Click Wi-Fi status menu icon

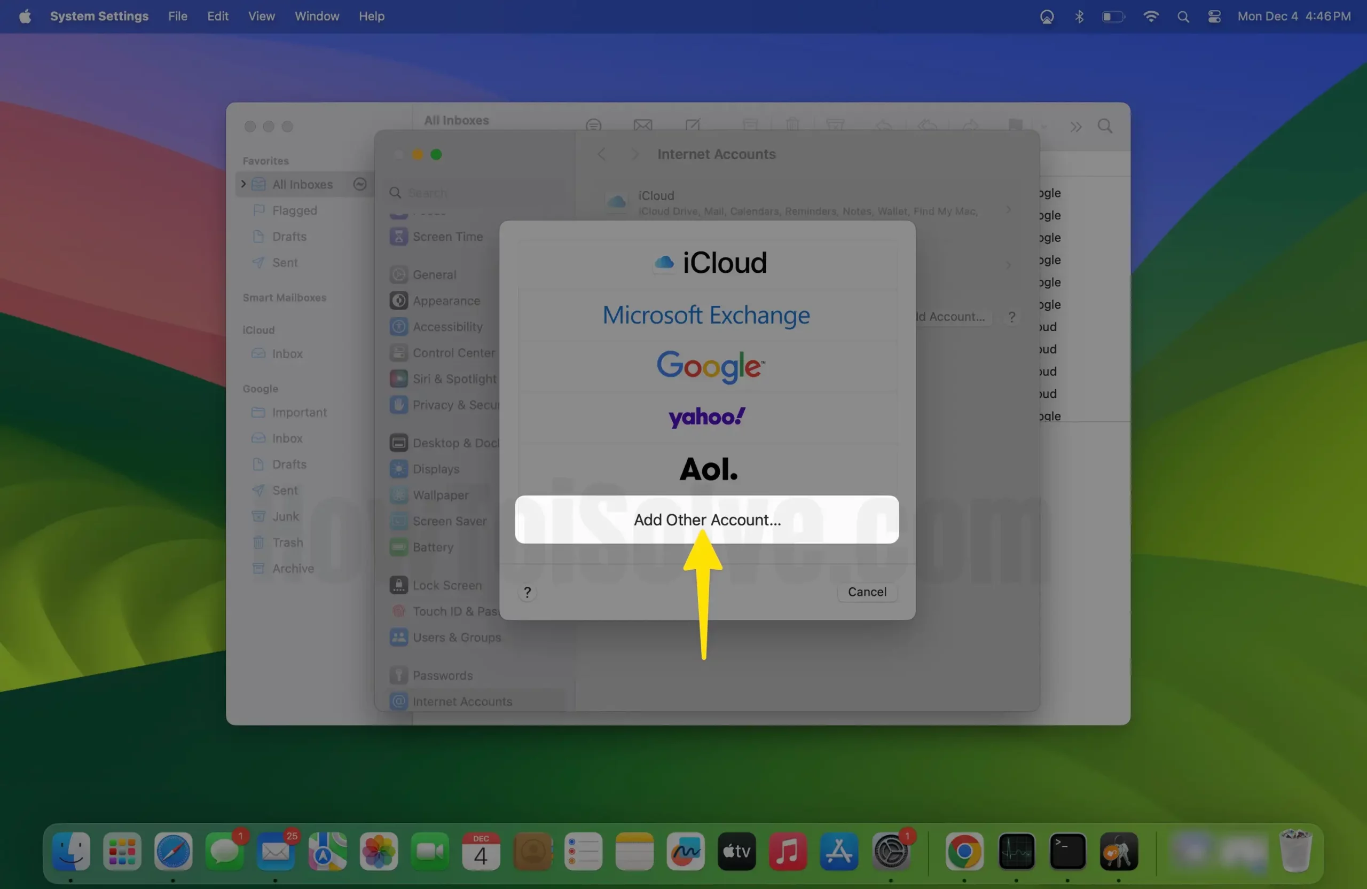pos(1150,16)
